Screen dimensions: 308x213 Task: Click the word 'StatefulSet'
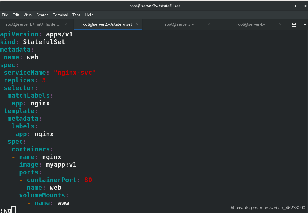pyautogui.click(x=44, y=42)
